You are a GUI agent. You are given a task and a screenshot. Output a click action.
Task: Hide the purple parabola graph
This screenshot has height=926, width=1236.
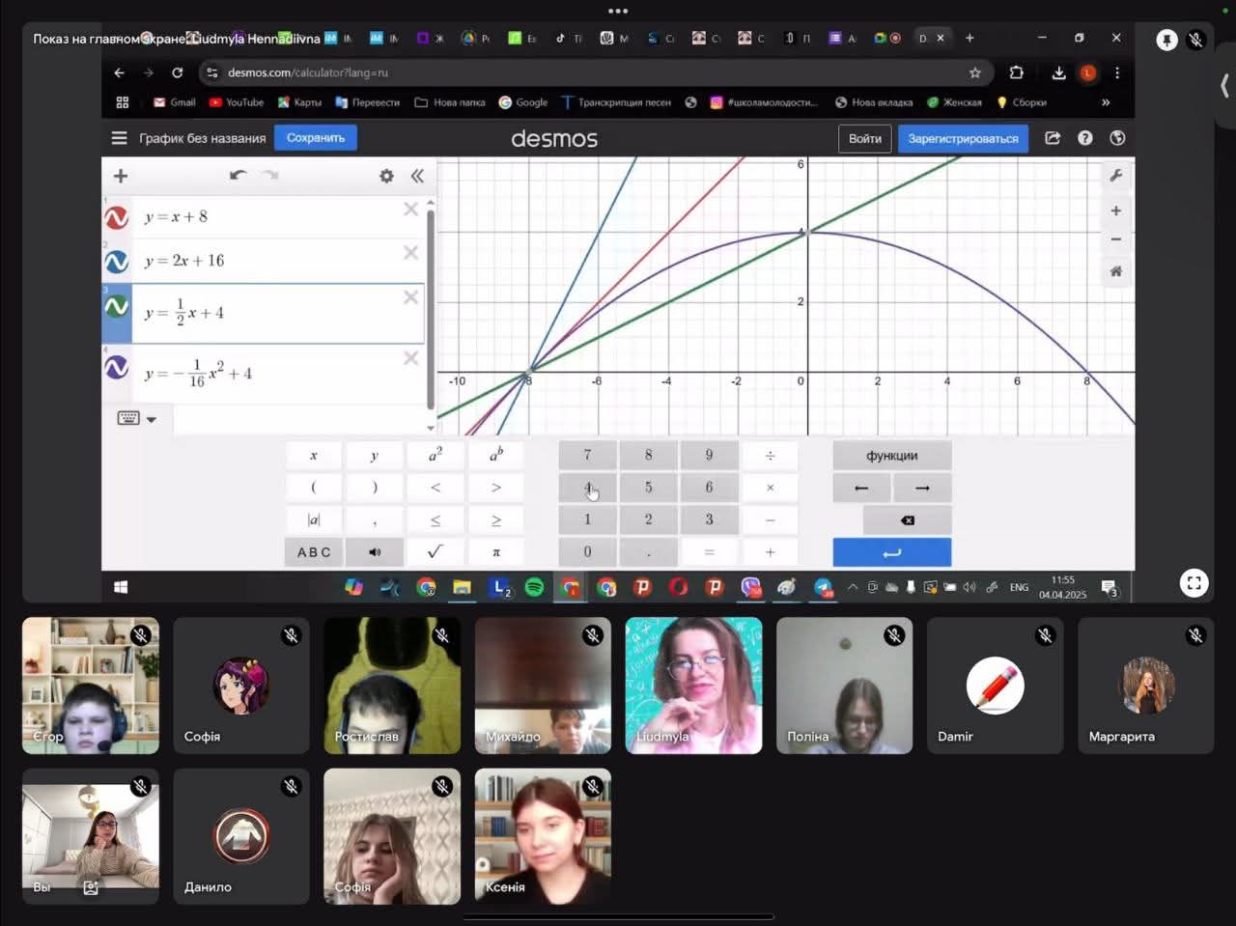click(x=117, y=368)
